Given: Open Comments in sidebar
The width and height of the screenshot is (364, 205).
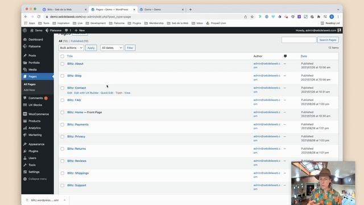Looking at the screenshot, I should pyautogui.click(x=35, y=98).
